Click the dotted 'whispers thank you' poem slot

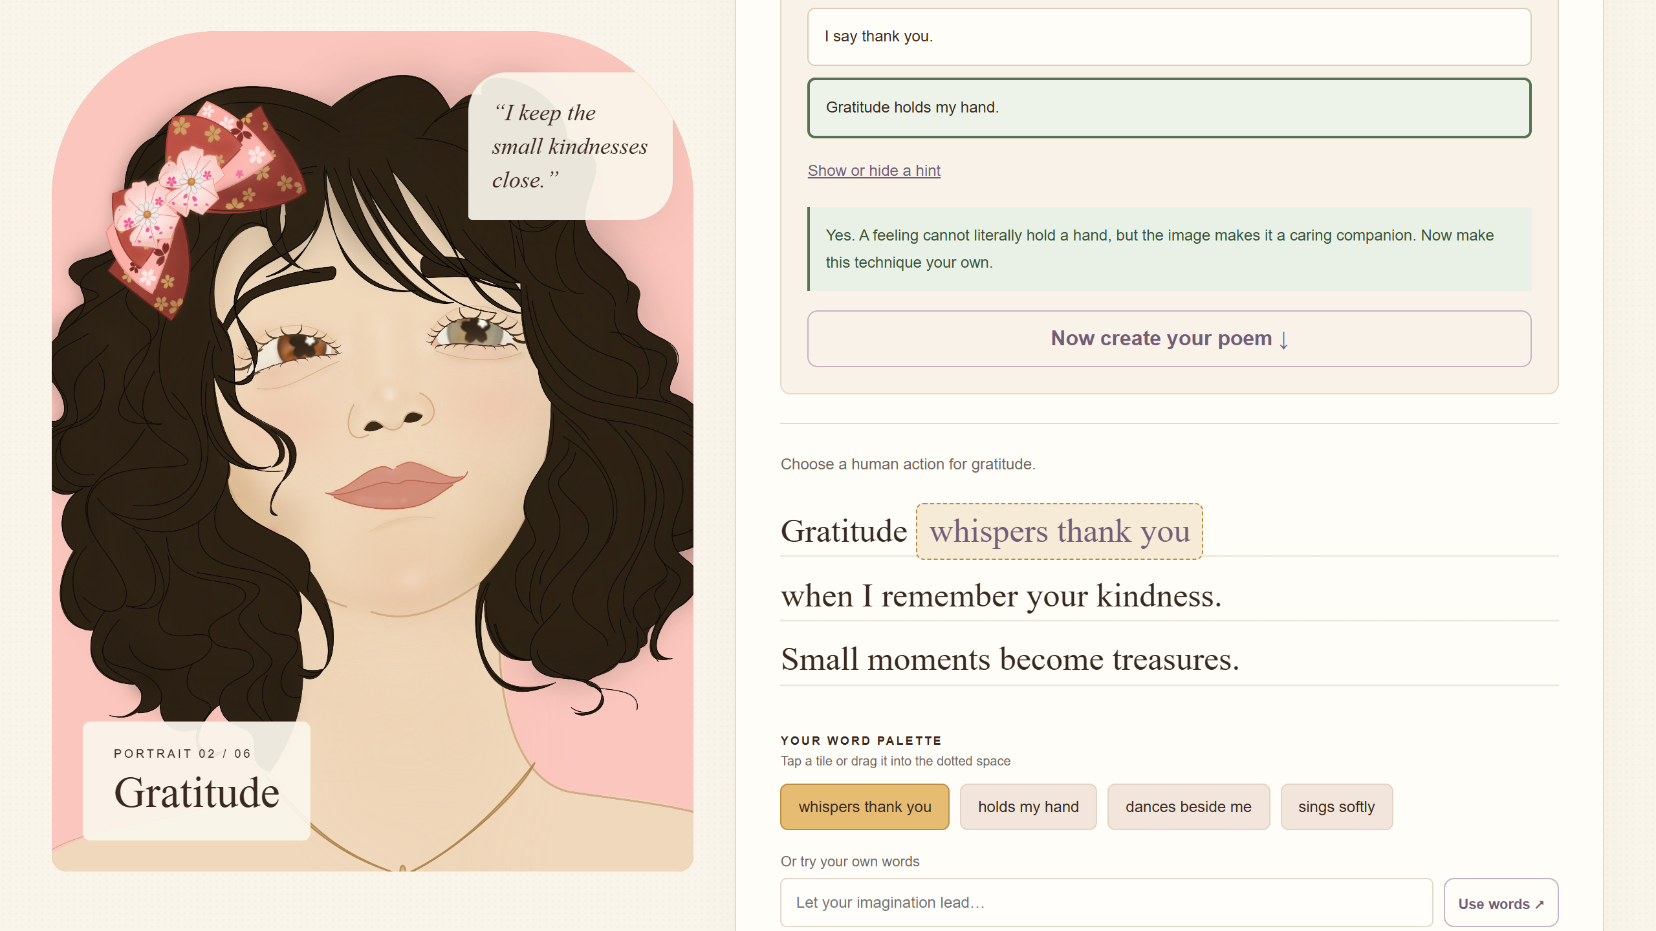(x=1060, y=531)
